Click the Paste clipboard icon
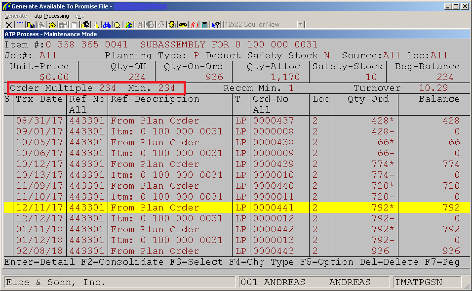Viewport: 472px width, 291px height. click(41, 25)
